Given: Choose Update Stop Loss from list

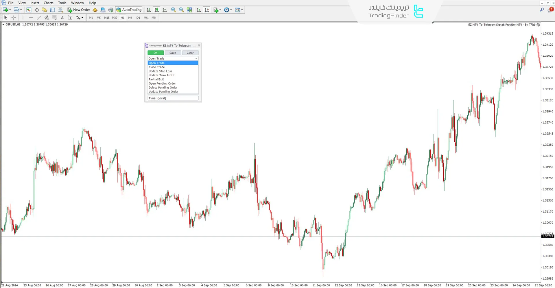Looking at the screenshot, I should tap(160, 71).
